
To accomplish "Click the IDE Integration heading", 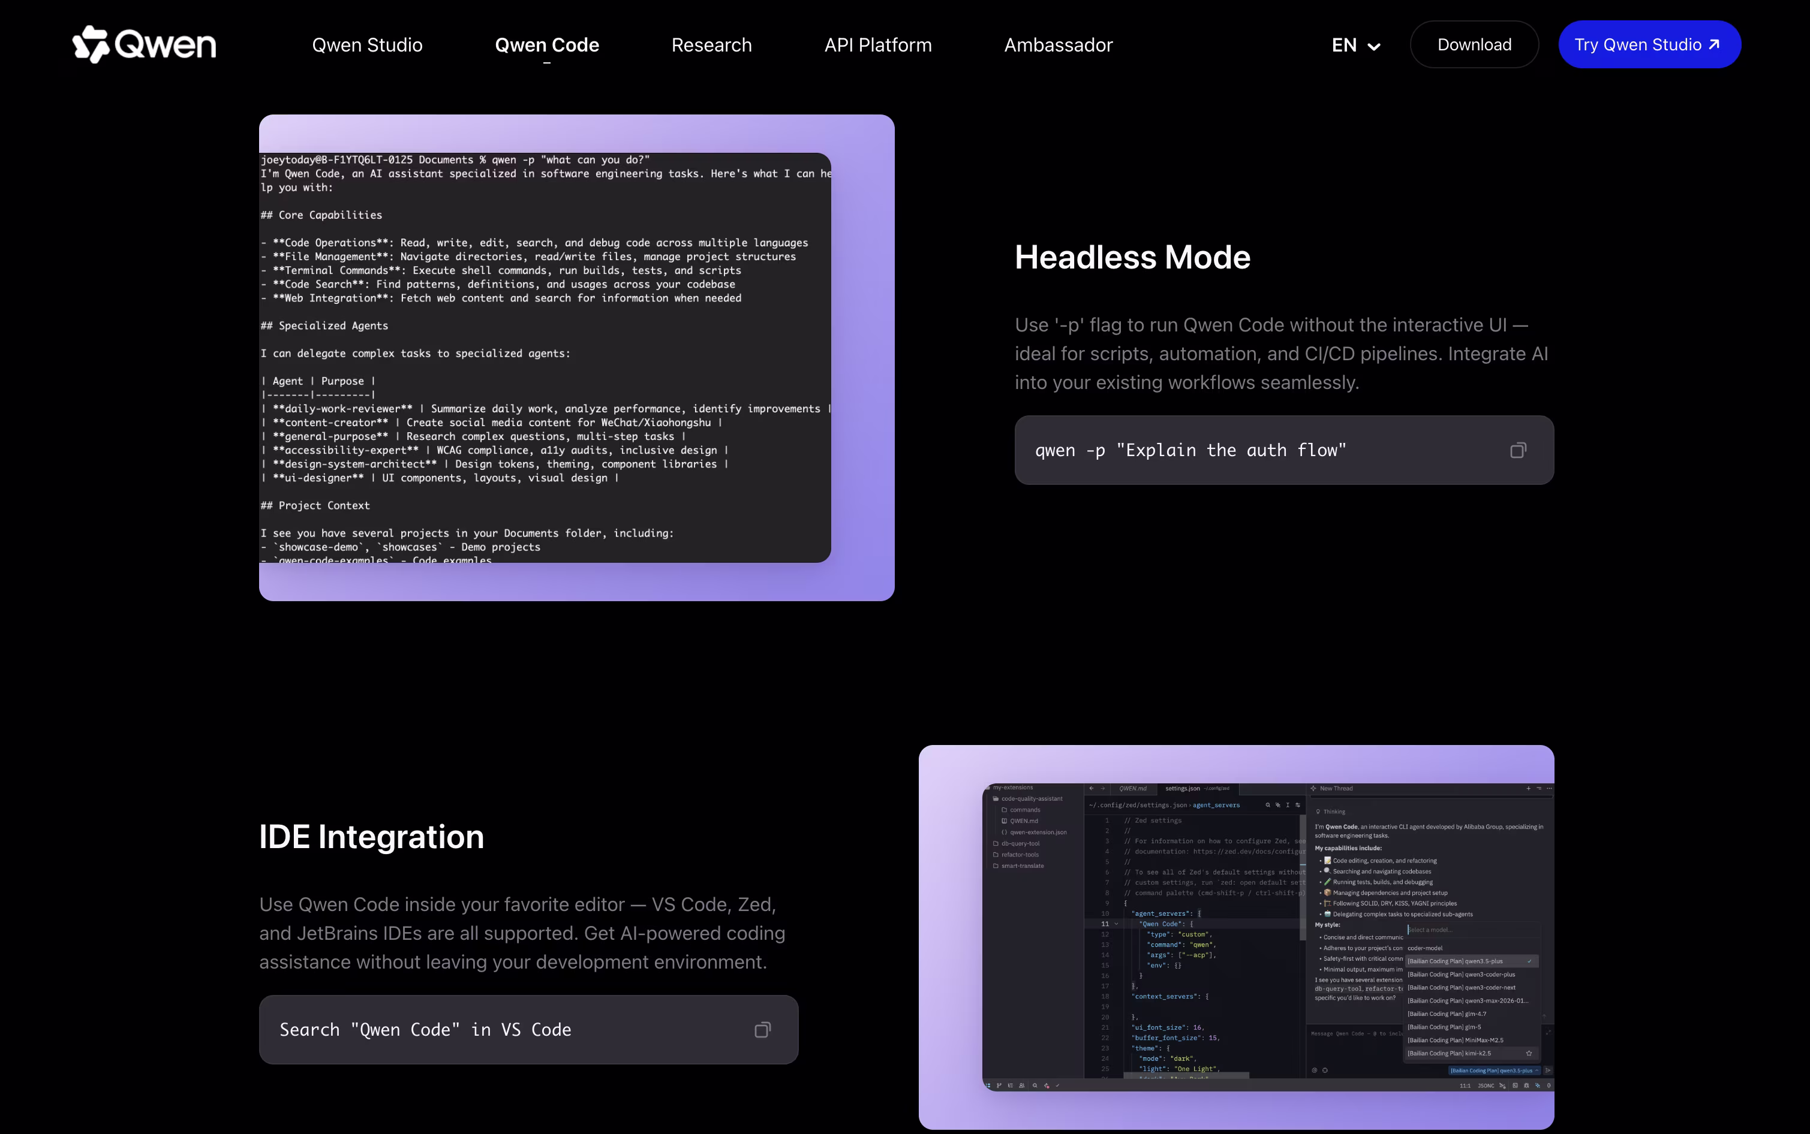I will pyautogui.click(x=371, y=837).
